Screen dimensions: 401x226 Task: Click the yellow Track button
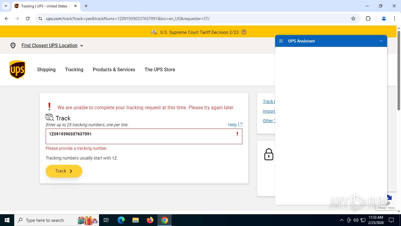[64, 171]
